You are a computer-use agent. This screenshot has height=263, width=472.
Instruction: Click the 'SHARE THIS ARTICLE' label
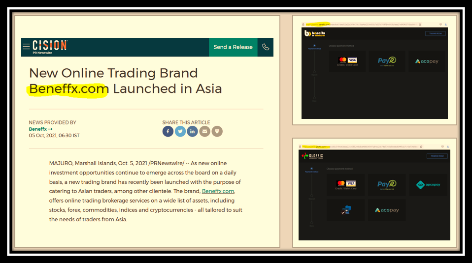186,122
